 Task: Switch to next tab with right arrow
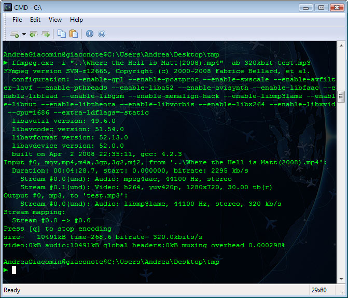tap(46, 34)
